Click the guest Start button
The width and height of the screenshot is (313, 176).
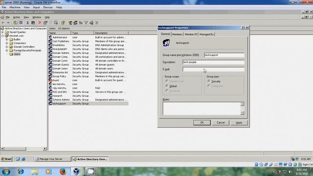(x=6, y=159)
